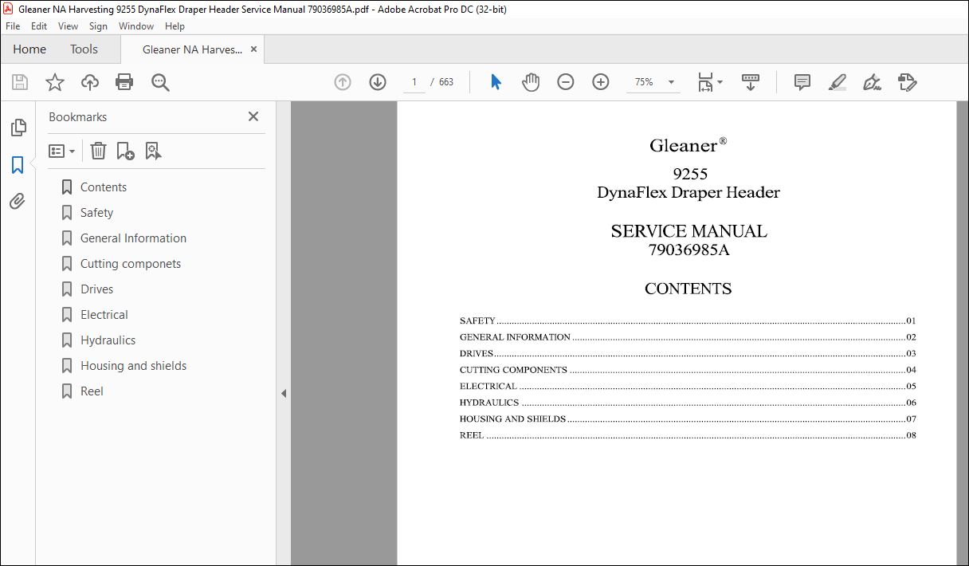Image resolution: width=969 pixels, height=566 pixels.
Task: Click CUTTING COMPONENTS entry in contents page
Action: pos(688,370)
